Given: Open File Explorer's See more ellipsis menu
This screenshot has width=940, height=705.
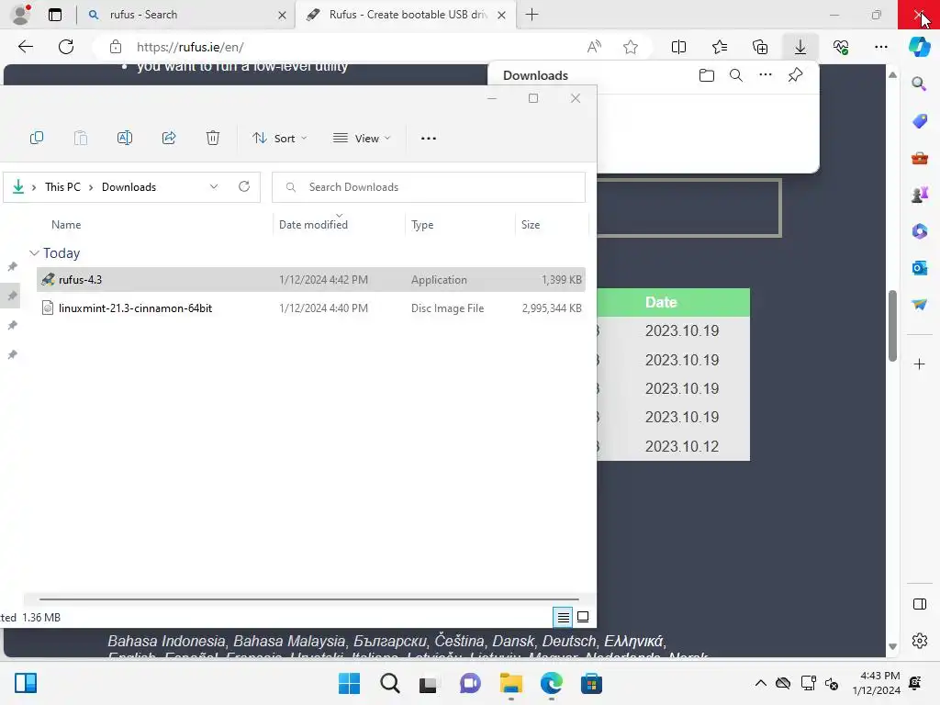Looking at the screenshot, I should (428, 138).
